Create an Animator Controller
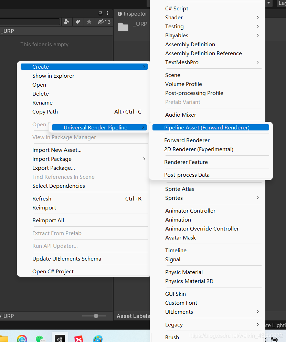Screen dimensions: 286x342 click(208, 211)
